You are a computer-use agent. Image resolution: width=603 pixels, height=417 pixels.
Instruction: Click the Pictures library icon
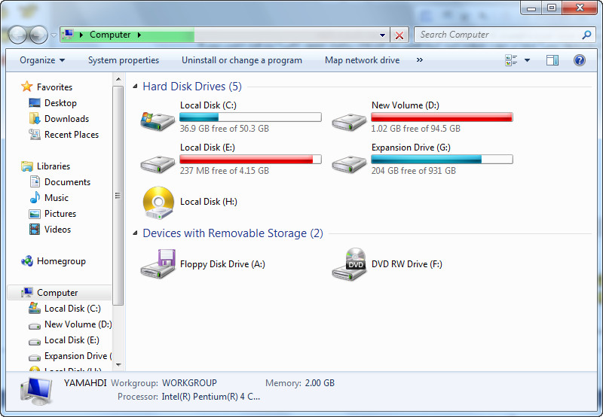click(x=35, y=214)
